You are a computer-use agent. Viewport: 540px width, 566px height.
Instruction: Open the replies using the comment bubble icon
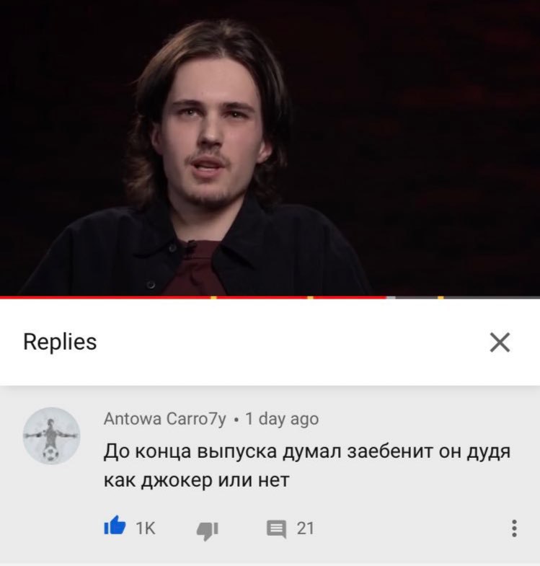277,529
